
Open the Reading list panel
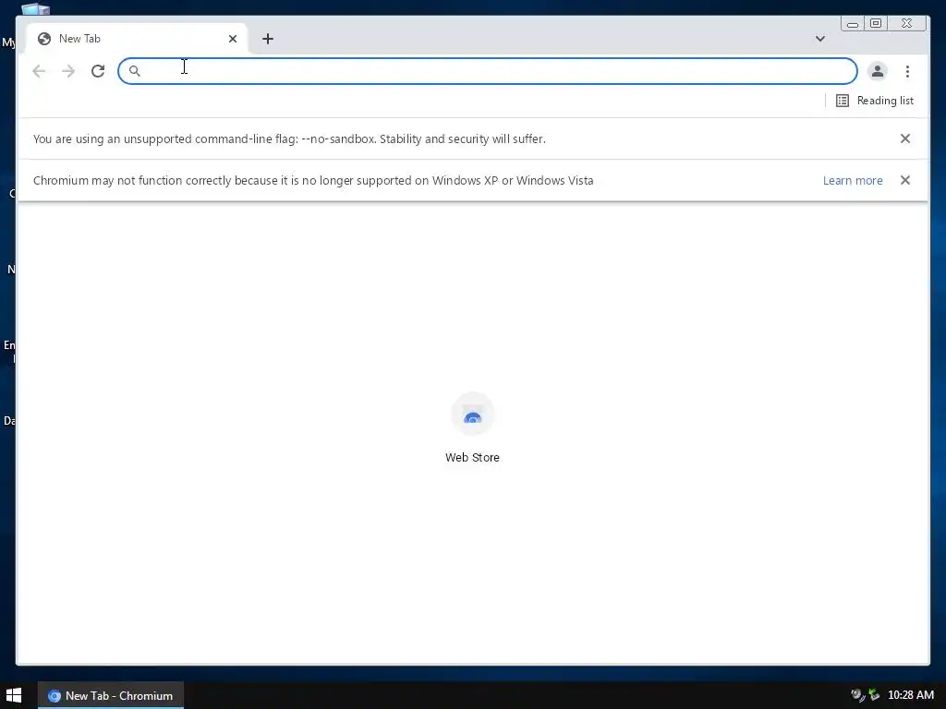tap(875, 101)
